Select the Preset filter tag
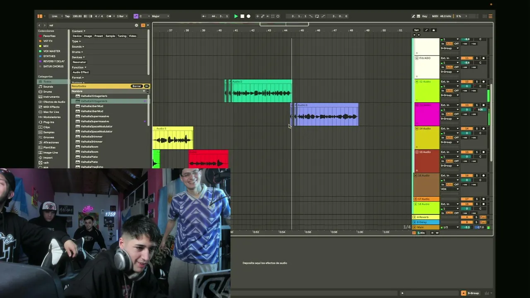 (99, 36)
